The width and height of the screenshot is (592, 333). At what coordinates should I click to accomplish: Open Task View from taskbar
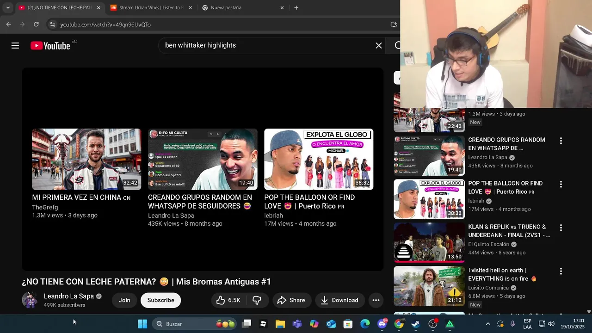[x=247, y=324]
